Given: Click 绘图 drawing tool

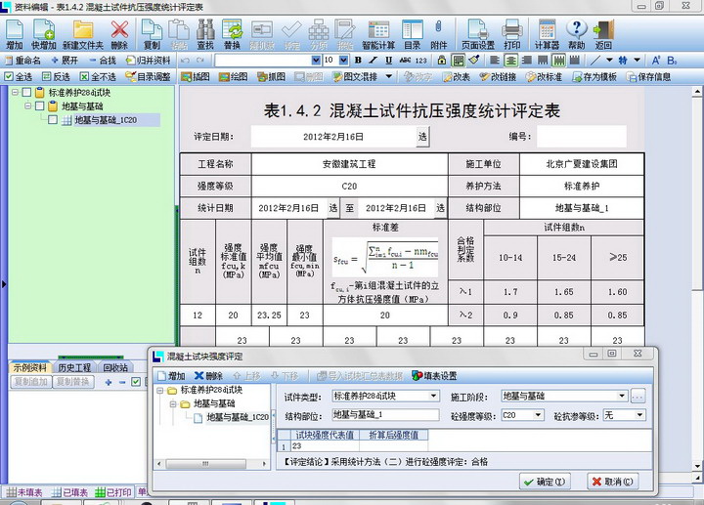Looking at the screenshot, I should tap(233, 77).
